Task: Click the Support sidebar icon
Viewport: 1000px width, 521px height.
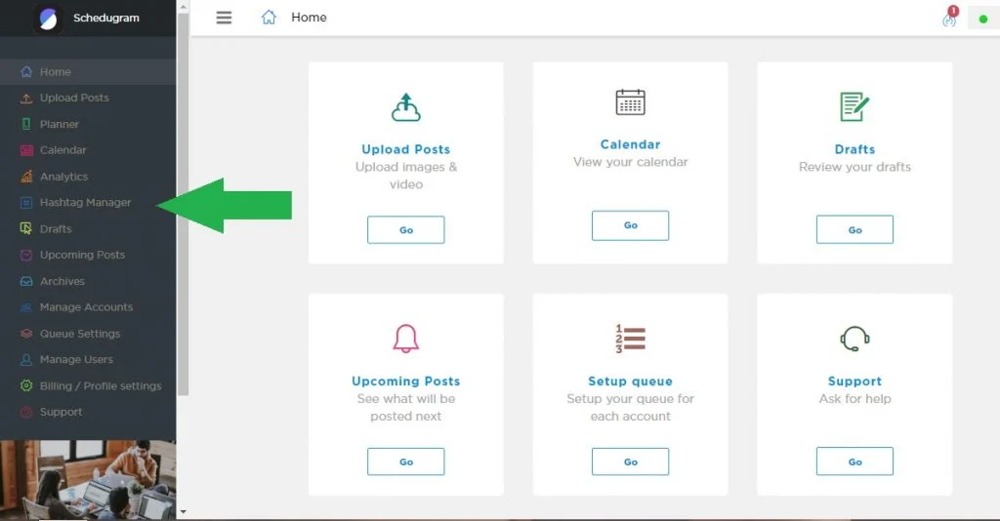Action: coord(26,412)
